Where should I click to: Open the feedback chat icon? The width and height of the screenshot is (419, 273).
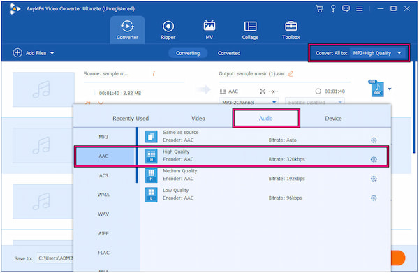[346, 8]
